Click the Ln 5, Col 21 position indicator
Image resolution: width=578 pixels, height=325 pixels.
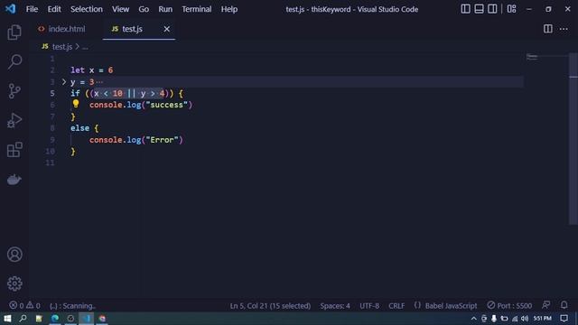(270, 305)
